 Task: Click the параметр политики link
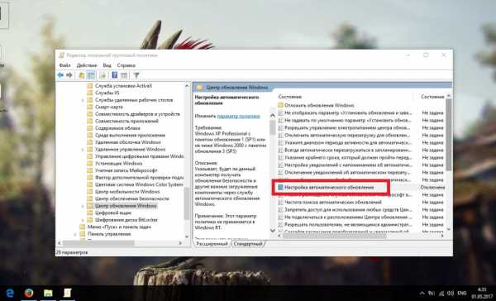(x=238, y=116)
